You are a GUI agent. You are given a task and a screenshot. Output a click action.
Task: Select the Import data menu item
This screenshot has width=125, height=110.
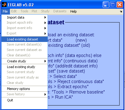25,17
